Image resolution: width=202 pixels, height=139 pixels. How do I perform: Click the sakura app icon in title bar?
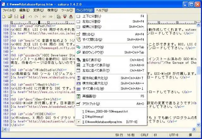pos(3,4)
